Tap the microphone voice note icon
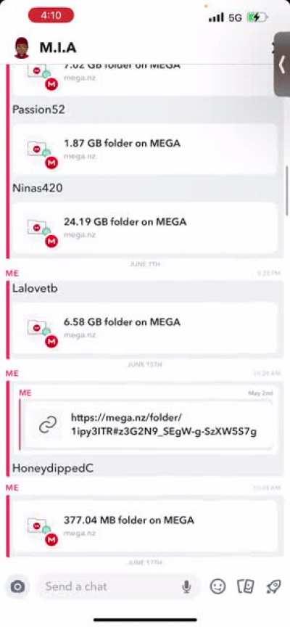This screenshot has height=627, width=290. 186,586
